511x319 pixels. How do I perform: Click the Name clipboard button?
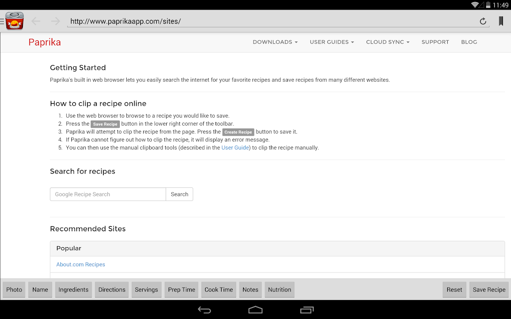tap(40, 290)
